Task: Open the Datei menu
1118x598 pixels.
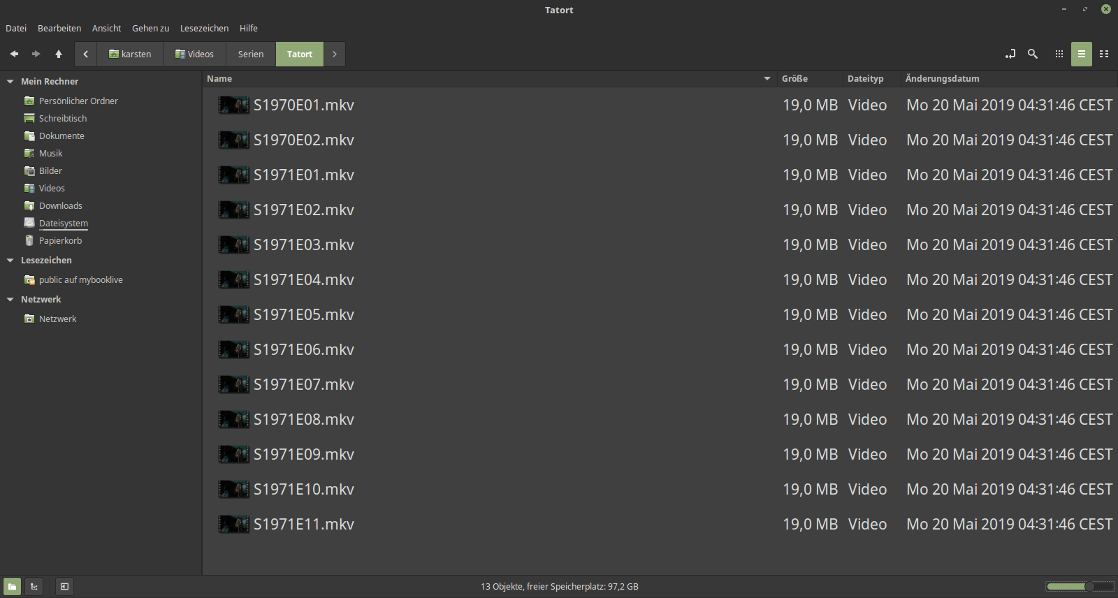Action: pyautogui.click(x=16, y=29)
